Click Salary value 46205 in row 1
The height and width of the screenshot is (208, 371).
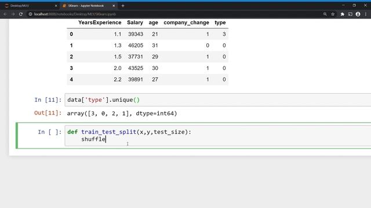click(x=136, y=46)
